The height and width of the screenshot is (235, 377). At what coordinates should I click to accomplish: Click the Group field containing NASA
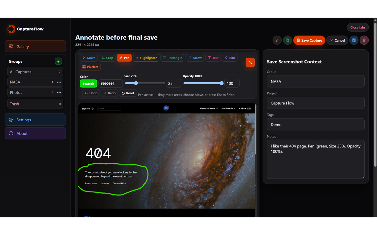[x=315, y=81]
